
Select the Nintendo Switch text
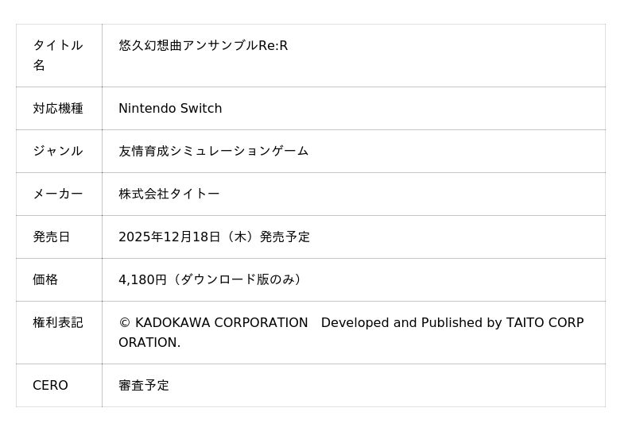point(170,109)
